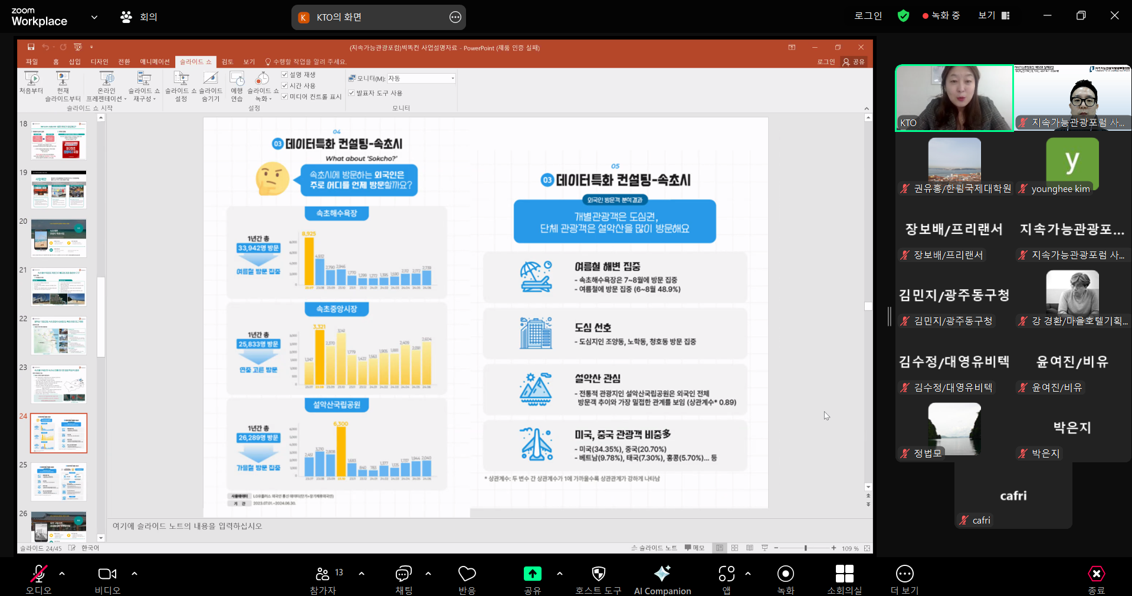Open Slide Show Setup (슬라이드 쇼 설정)
Screen dimensions: 1132x596
[x=181, y=86]
